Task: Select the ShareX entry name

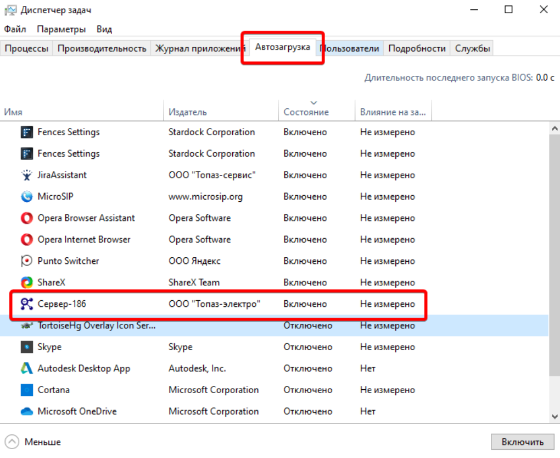Action: coord(52,283)
